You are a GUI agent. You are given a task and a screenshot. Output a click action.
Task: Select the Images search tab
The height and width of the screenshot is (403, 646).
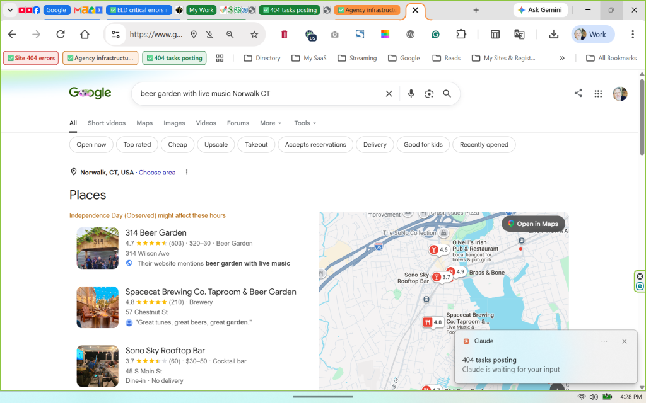coord(174,123)
